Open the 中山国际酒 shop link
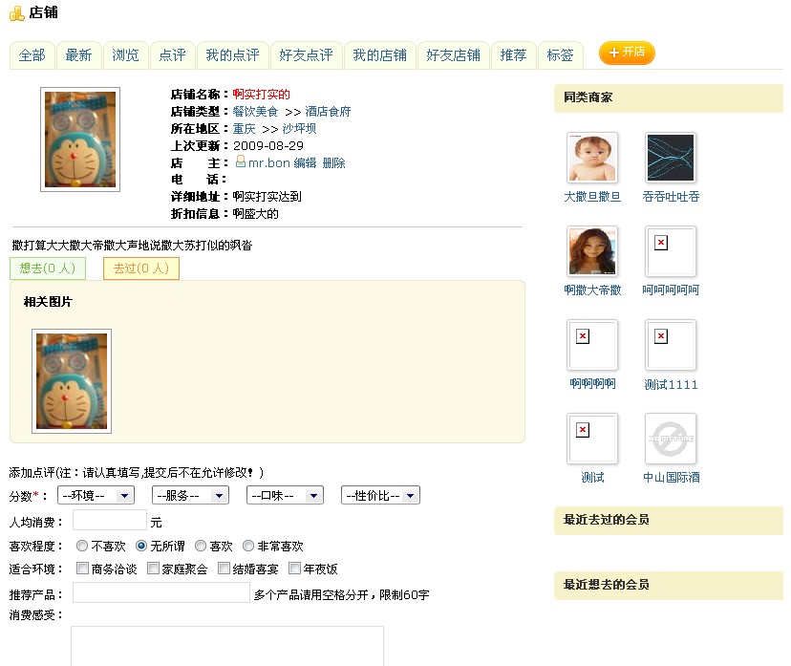The image size is (791, 666). (671, 478)
